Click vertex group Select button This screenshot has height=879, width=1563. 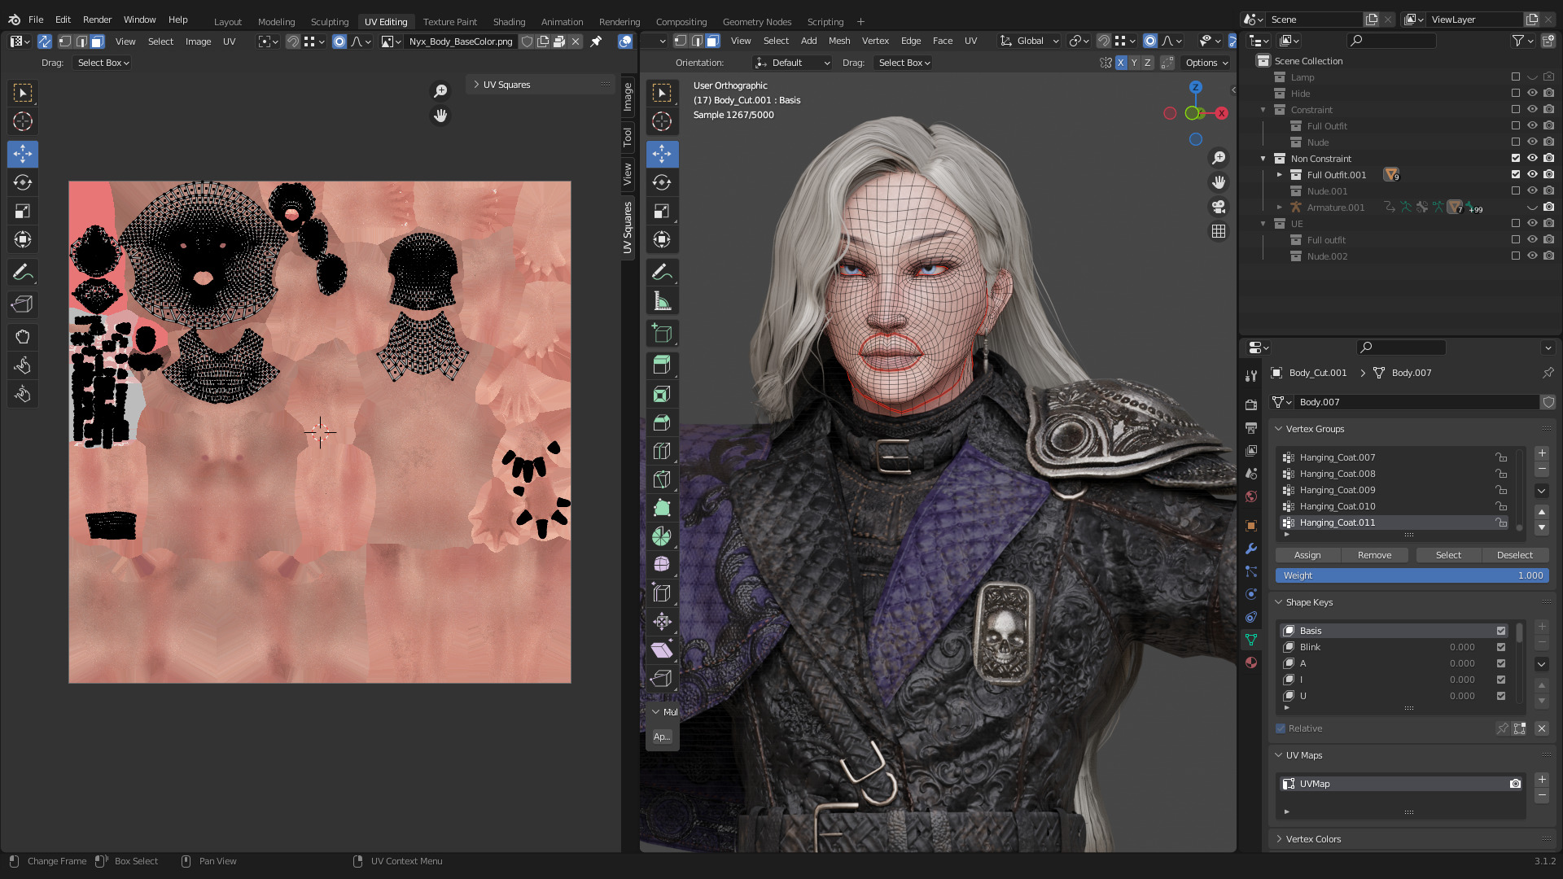pos(1448,555)
